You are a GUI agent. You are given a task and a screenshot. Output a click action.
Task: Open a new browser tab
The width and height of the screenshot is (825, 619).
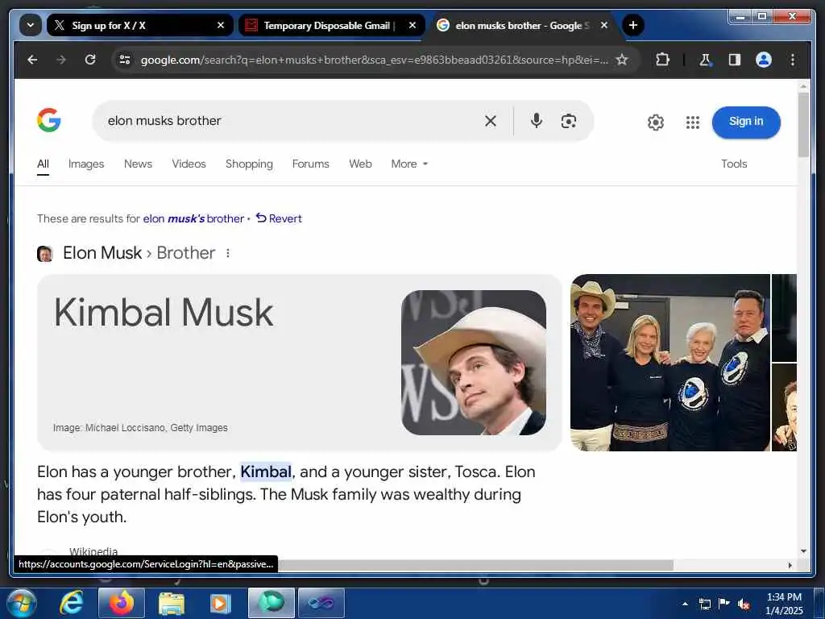pyautogui.click(x=633, y=25)
